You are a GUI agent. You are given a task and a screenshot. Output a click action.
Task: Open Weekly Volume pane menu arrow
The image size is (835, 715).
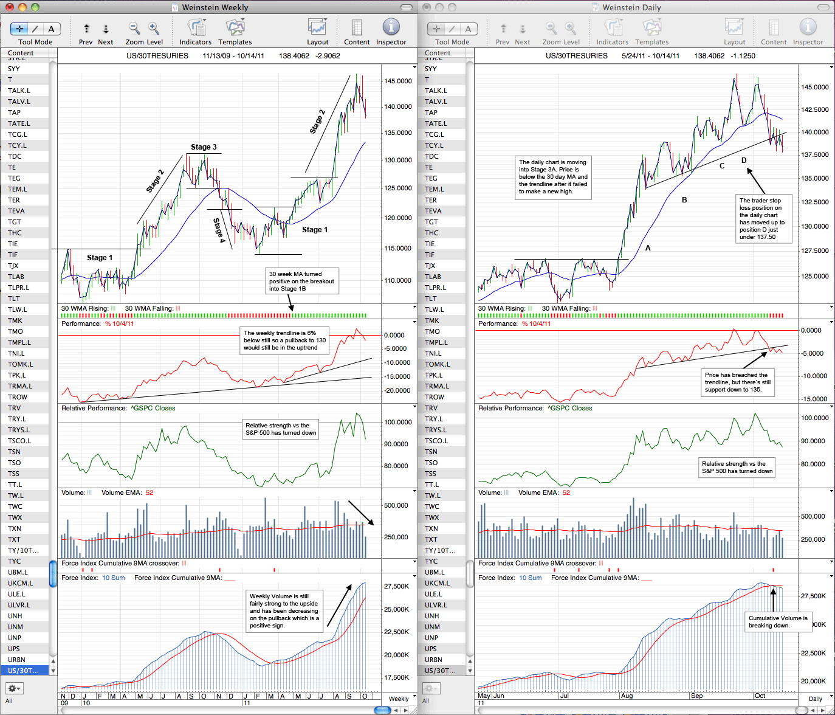[x=414, y=491]
